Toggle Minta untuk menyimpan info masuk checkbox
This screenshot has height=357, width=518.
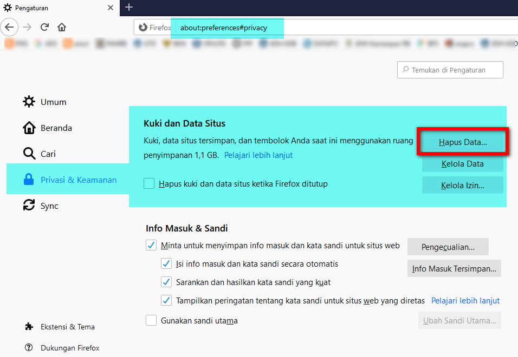[x=151, y=245]
